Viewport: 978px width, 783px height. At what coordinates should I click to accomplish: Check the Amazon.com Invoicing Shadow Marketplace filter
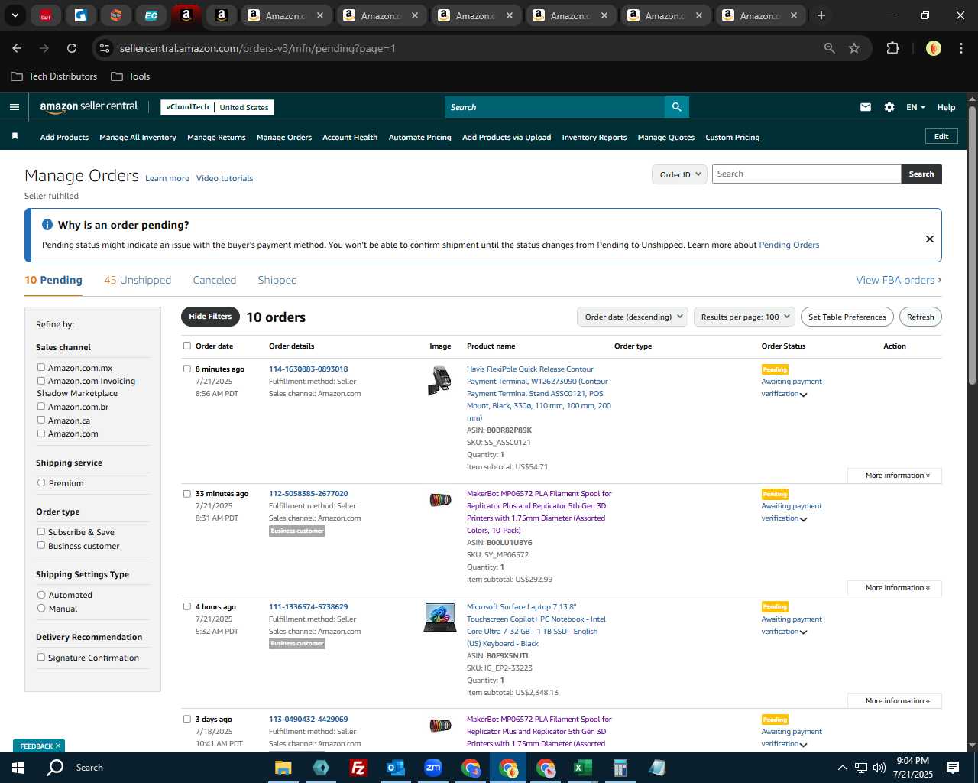pyautogui.click(x=41, y=380)
